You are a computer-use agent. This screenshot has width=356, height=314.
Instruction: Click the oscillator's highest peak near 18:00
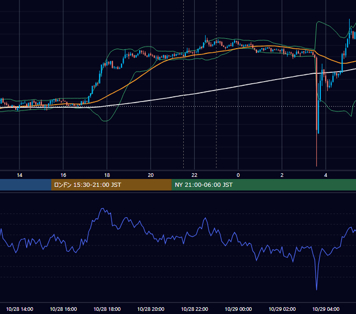click(x=103, y=208)
